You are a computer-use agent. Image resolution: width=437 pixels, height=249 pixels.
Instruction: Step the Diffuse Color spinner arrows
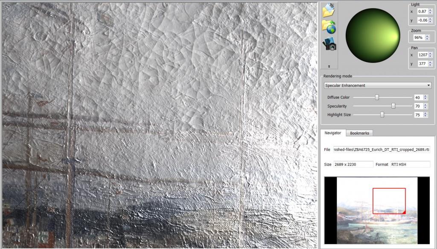[x=425, y=97]
